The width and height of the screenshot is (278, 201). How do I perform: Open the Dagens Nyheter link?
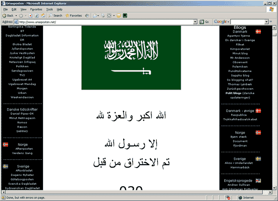point(22,175)
